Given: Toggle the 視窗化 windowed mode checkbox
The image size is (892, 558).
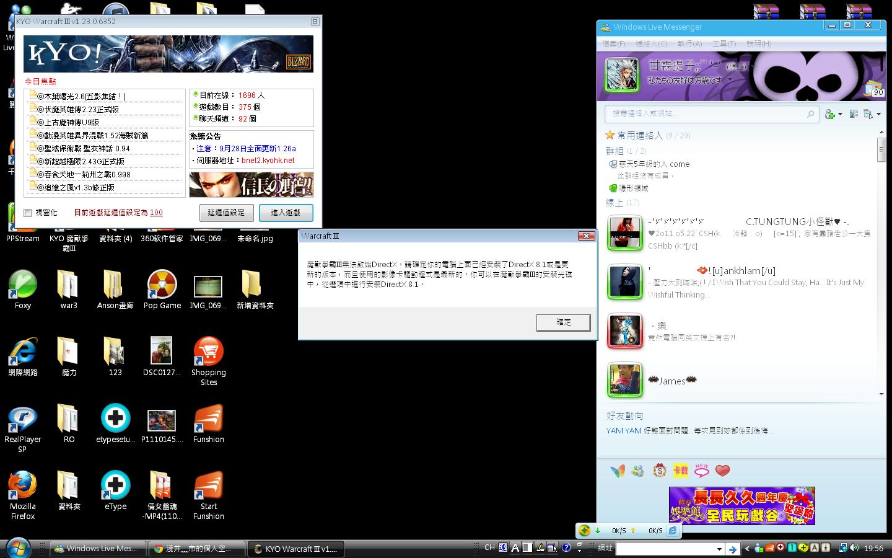Looking at the screenshot, I should click(28, 213).
